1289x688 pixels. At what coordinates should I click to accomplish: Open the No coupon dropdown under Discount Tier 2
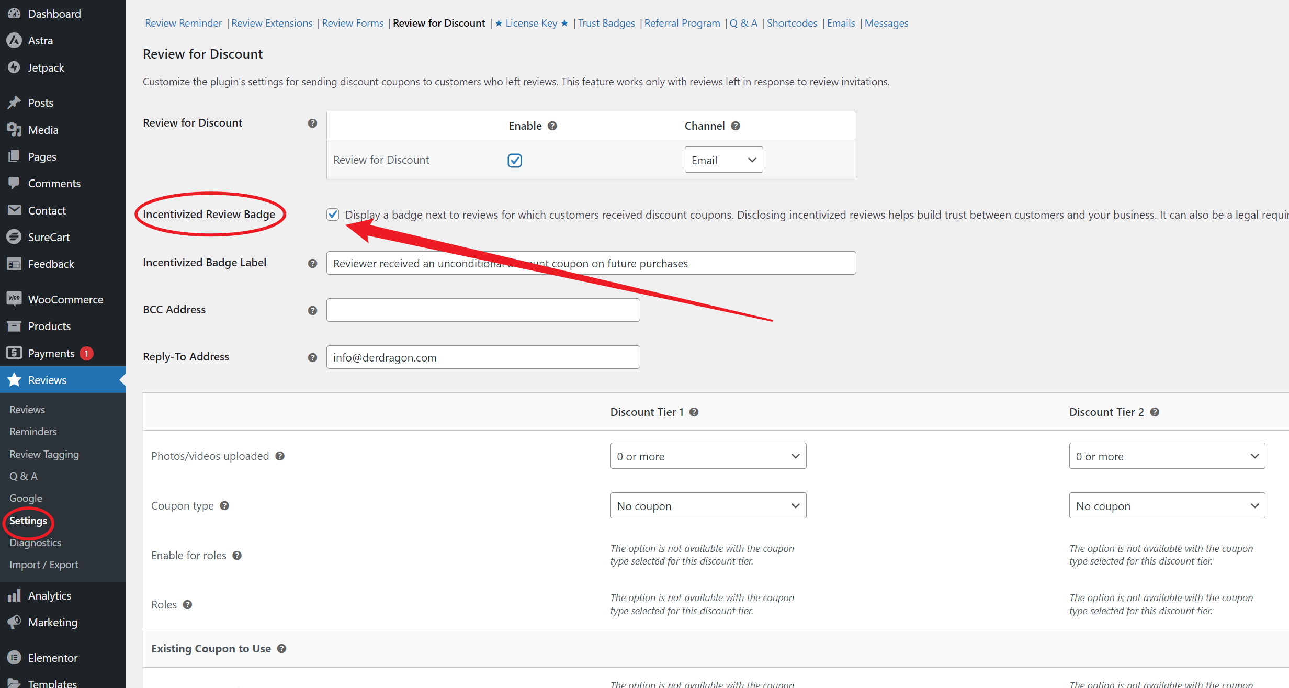pos(1167,505)
